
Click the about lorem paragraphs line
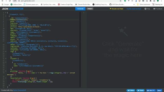25,44
